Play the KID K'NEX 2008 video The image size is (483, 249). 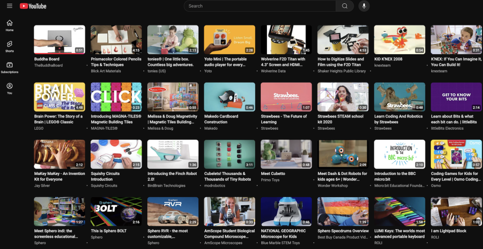[400, 40]
